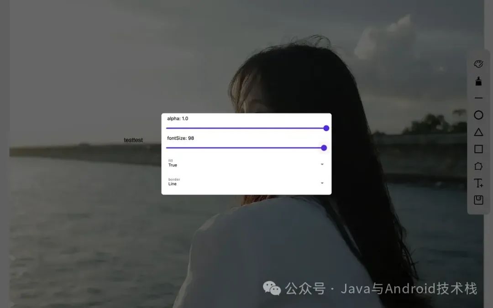Select the square shape tool
Screen dimensions: 493x308
click(478, 149)
